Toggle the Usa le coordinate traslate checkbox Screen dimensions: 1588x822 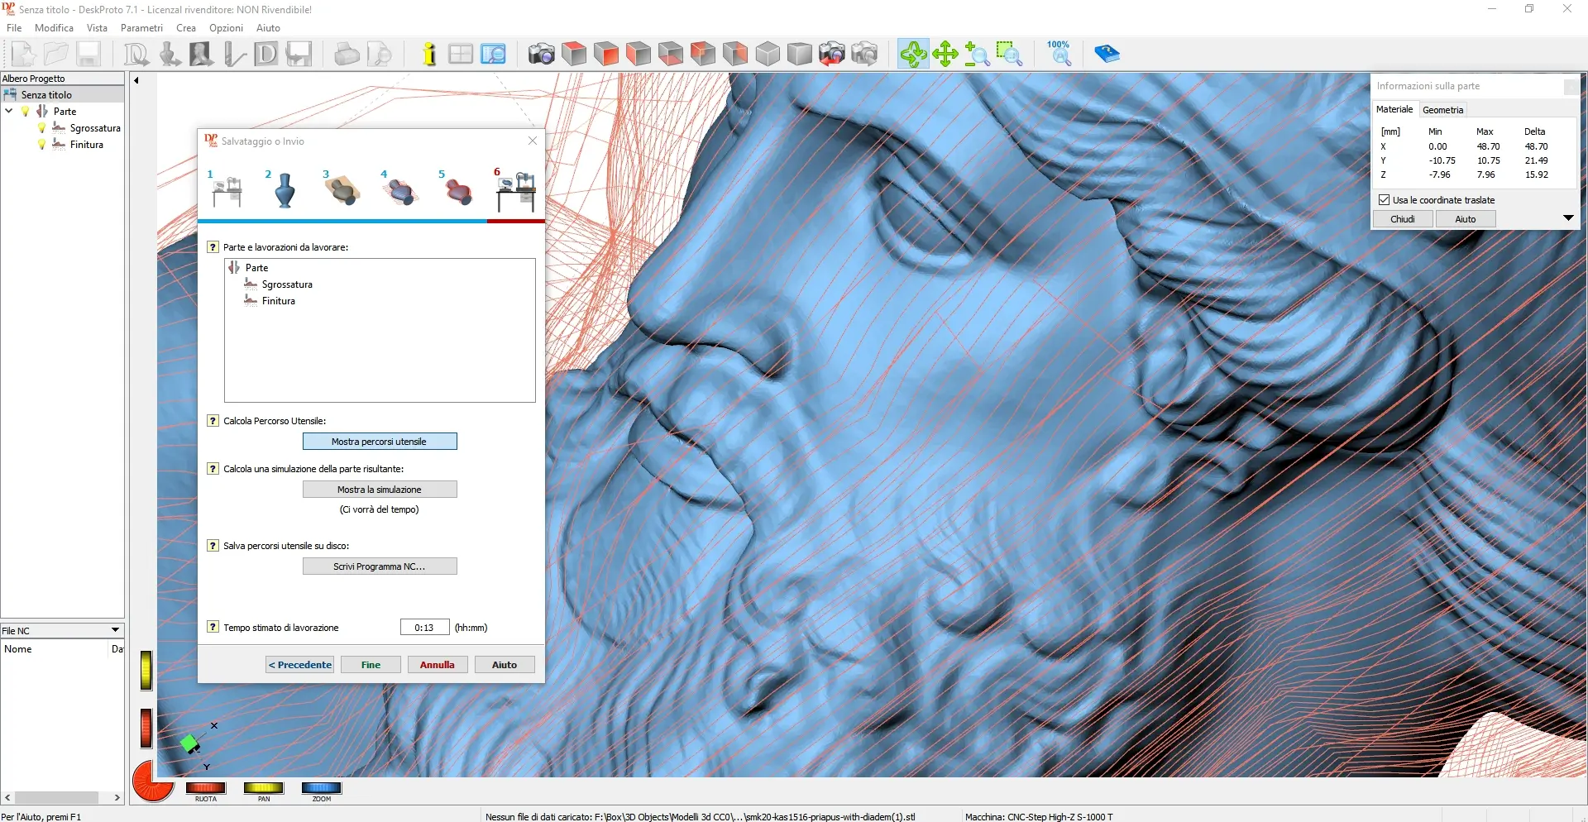[1384, 200]
